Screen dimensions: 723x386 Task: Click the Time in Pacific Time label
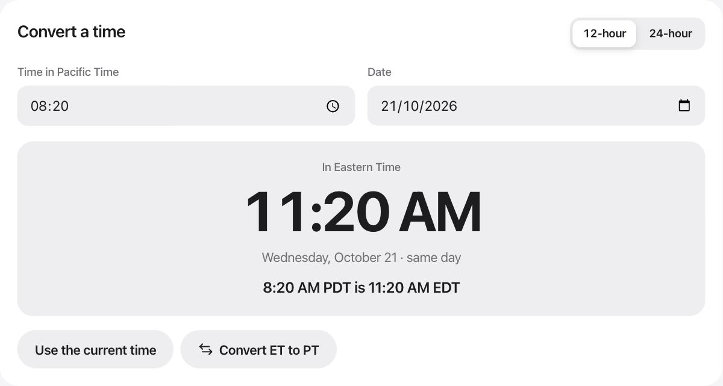pos(68,72)
